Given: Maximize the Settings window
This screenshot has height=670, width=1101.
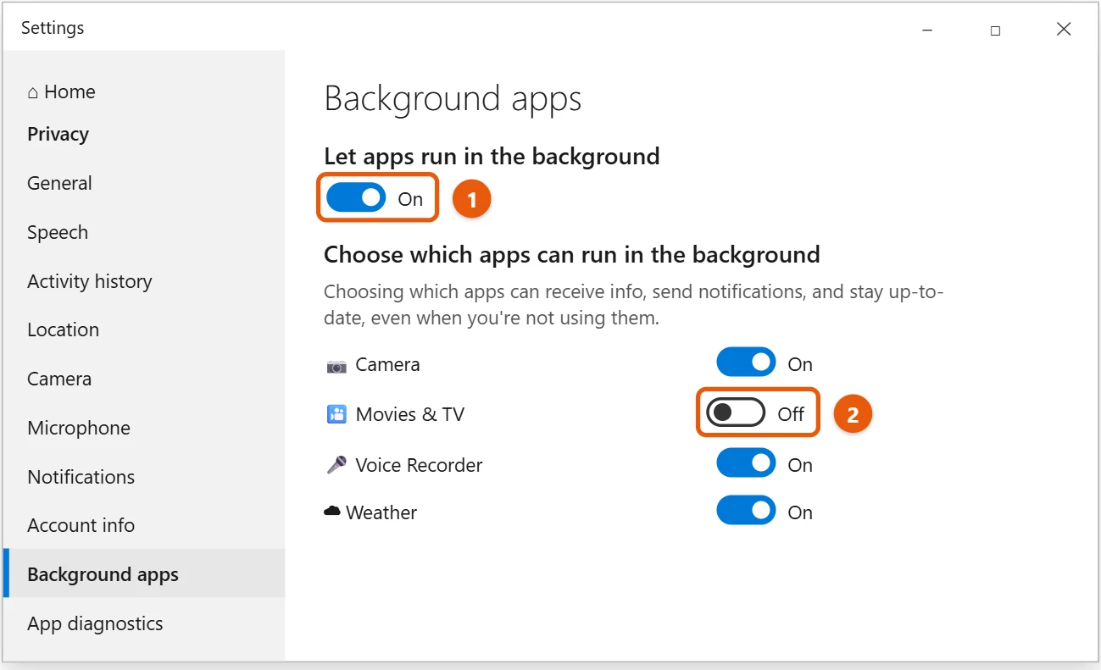Looking at the screenshot, I should click(995, 30).
